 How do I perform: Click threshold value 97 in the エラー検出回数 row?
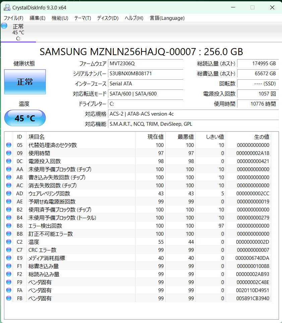[221, 226]
